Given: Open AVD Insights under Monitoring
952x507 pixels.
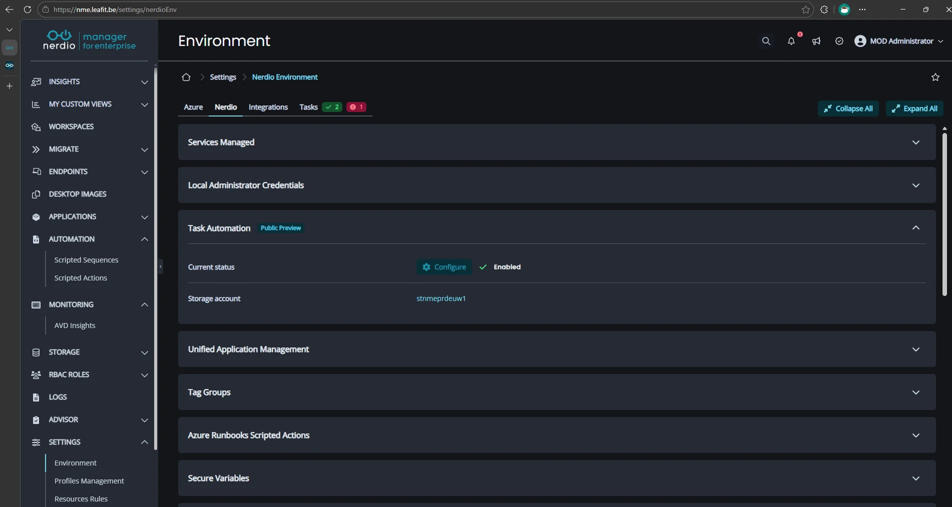Looking at the screenshot, I should click(75, 325).
